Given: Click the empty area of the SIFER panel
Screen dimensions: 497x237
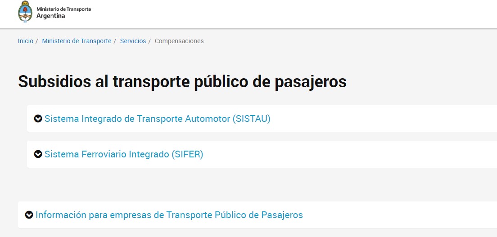Looking at the screenshot, I should point(348,154).
